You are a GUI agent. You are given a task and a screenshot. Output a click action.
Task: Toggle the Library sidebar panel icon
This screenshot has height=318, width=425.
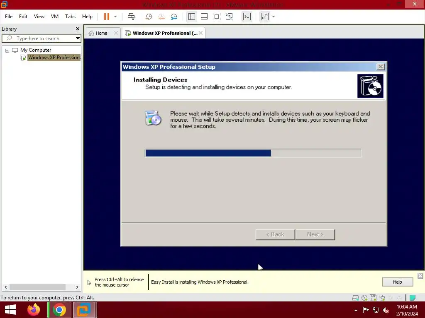click(192, 17)
